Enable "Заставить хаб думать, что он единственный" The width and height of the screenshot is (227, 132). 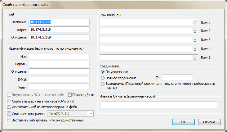[x=9, y=120]
